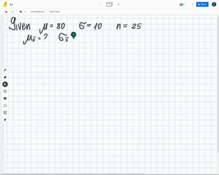Image resolution: width=219 pixels, height=175 pixels.
Task: Add an image to frame
Action: point(5,98)
